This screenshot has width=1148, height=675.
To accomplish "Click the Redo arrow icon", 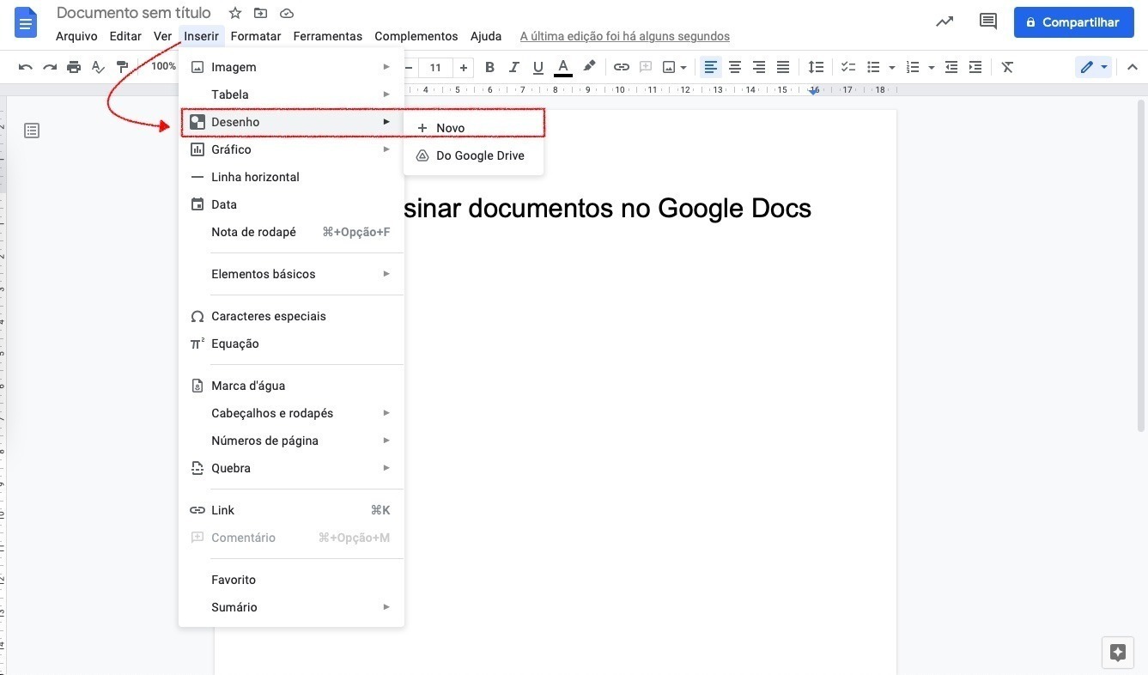I will pyautogui.click(x=50, y=67).
